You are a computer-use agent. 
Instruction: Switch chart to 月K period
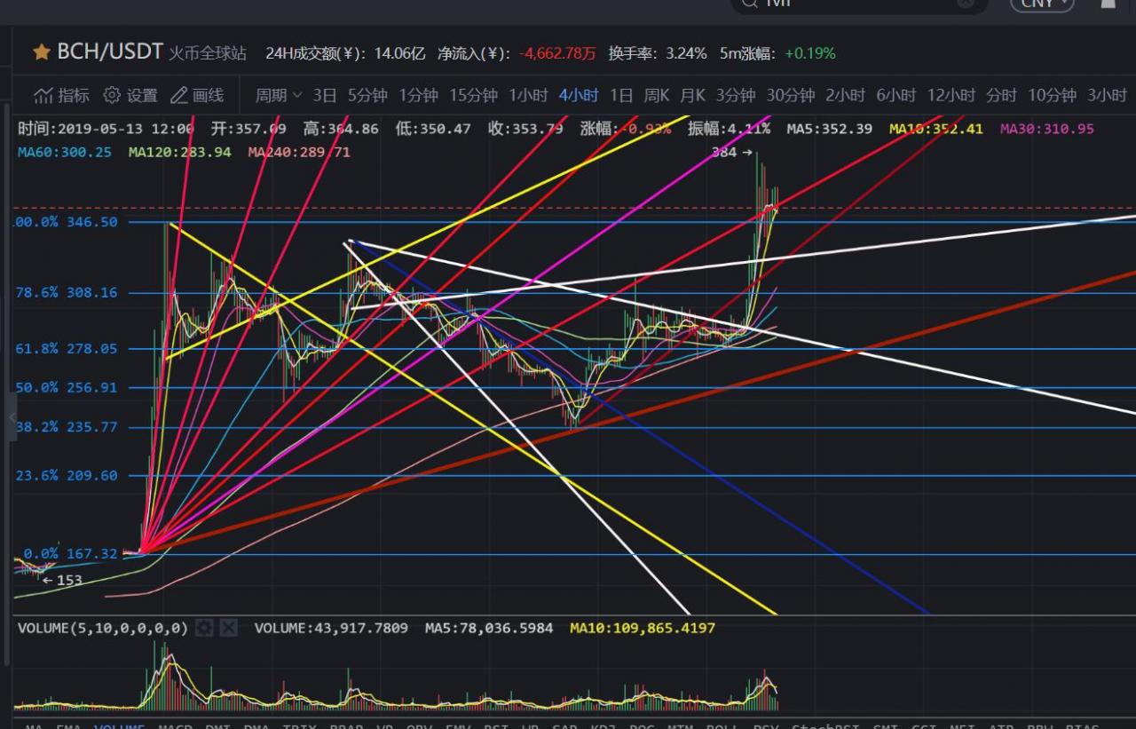(693, 95)
